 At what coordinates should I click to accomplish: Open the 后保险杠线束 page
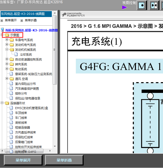coord(24,137)
